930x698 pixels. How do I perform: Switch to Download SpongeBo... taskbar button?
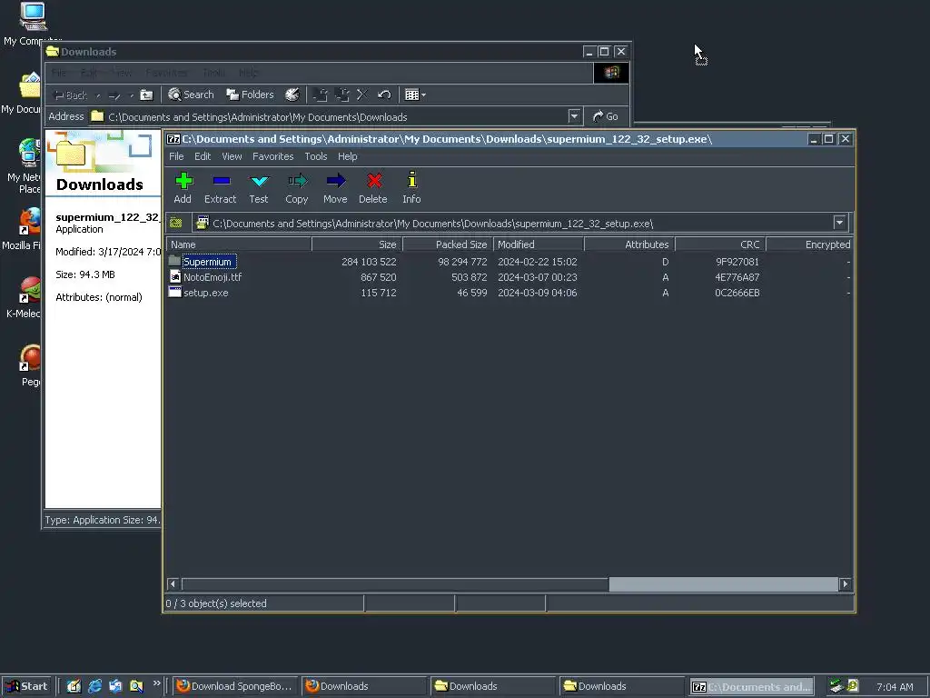coord(235,686)
